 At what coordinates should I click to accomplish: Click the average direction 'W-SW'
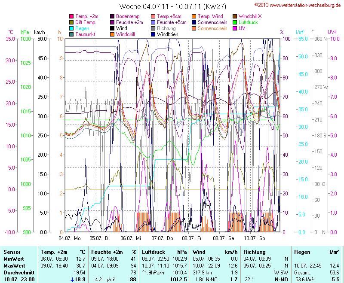pos(281,273)
